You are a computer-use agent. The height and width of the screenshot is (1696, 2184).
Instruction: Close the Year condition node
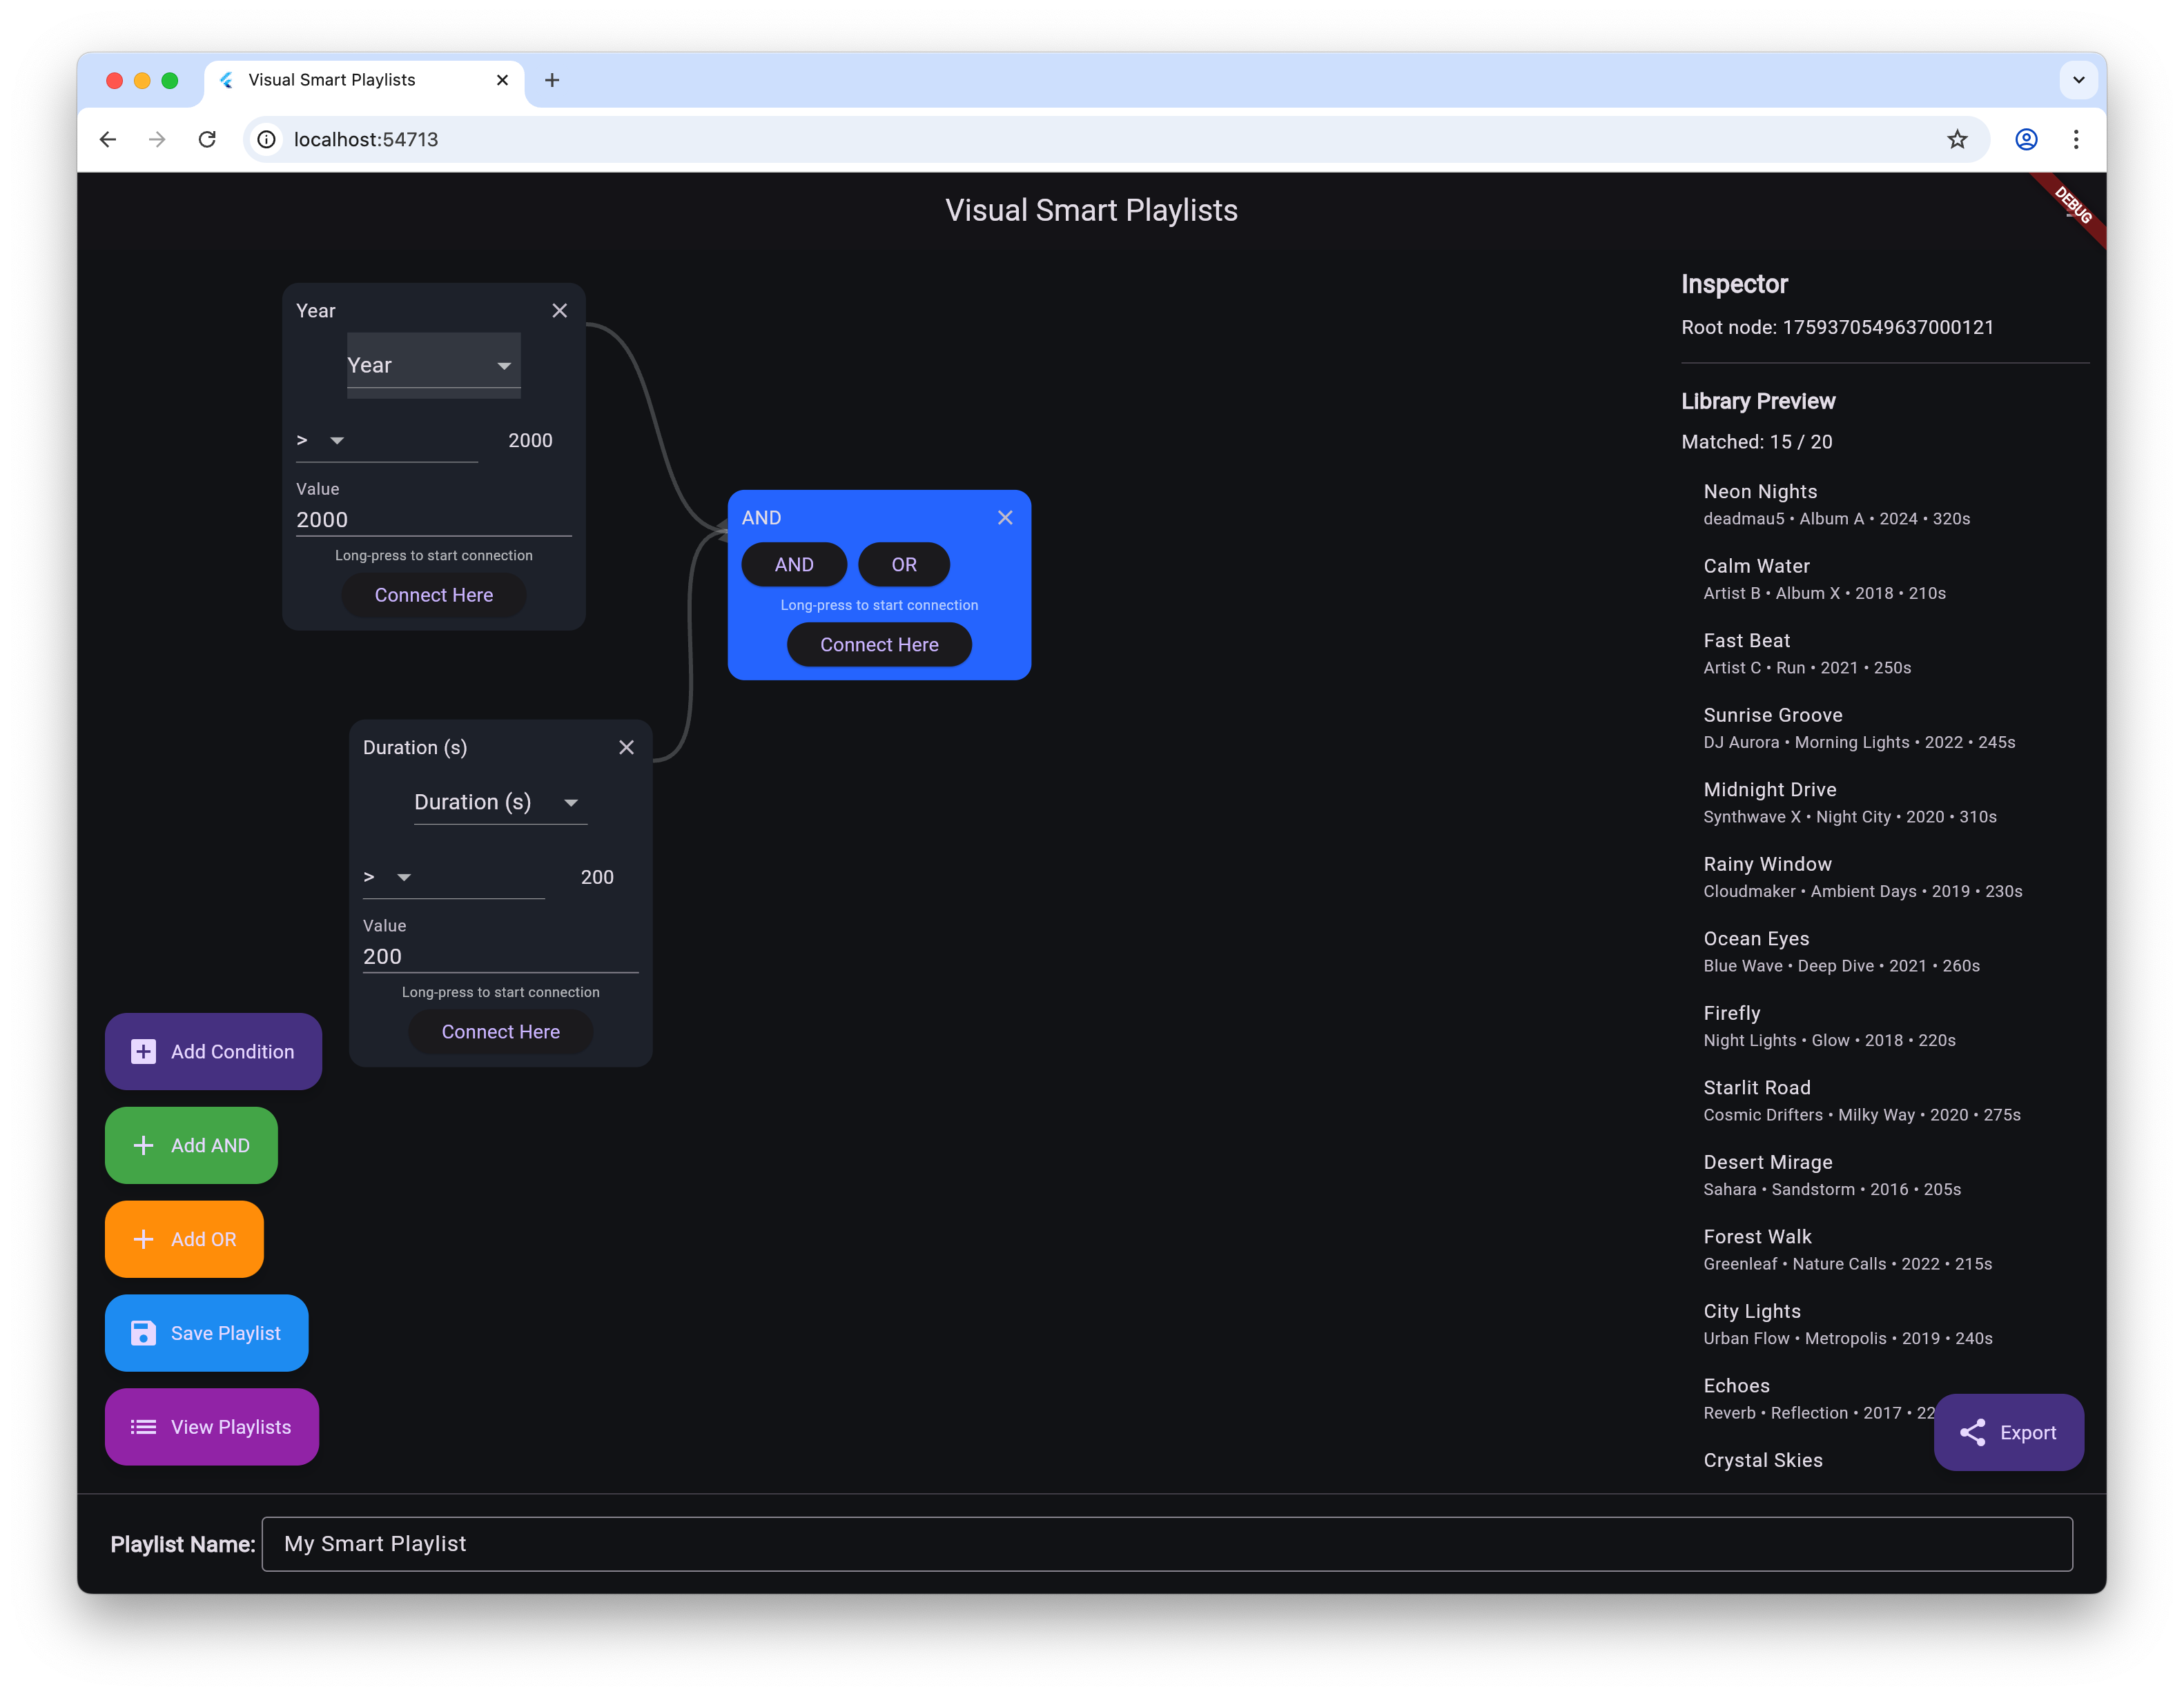click(x=559, y=310)
